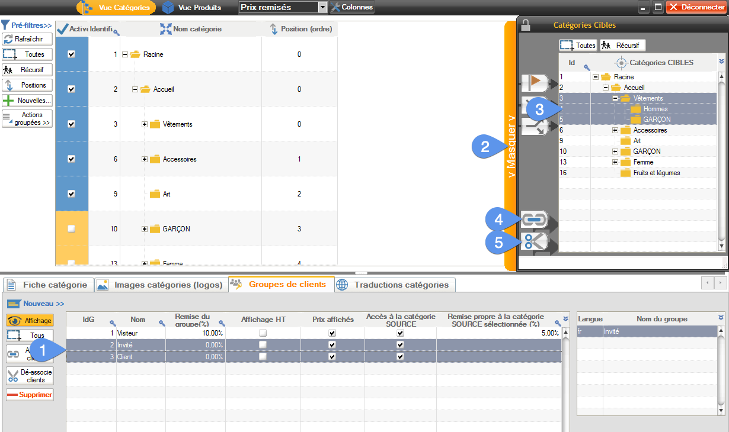
Task: Click the orange flag arrow icon
Action: pos(535,81)
